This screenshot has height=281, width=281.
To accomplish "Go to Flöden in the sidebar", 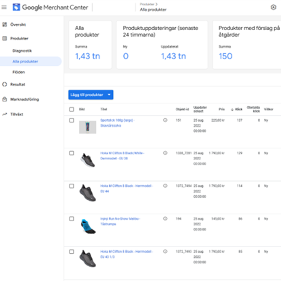I will tap(19, 72).
